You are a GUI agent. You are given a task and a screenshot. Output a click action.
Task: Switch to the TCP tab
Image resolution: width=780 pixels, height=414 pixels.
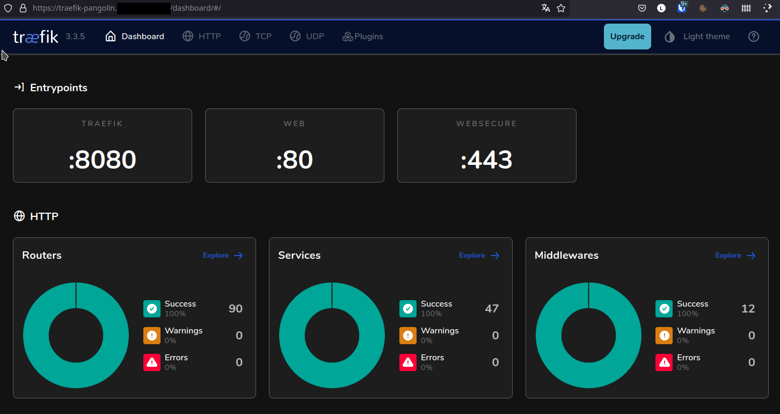(256, 37)
